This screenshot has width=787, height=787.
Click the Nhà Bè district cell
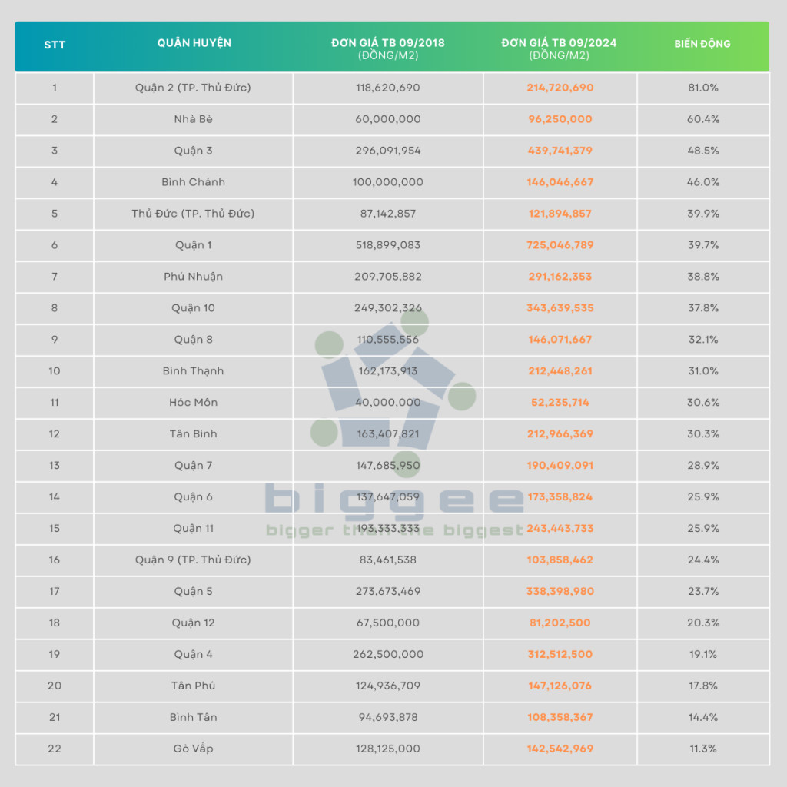click(x=193, y=119)
